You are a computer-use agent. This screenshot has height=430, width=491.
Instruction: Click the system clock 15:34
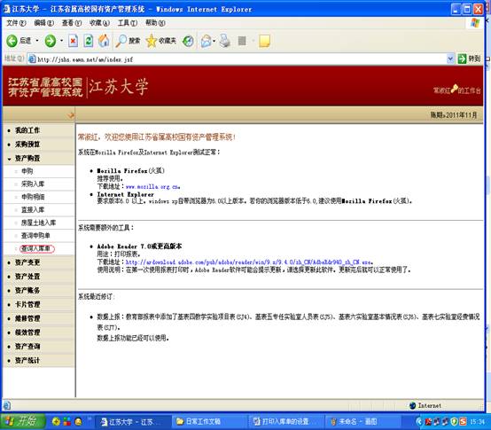tap(477, 422)
